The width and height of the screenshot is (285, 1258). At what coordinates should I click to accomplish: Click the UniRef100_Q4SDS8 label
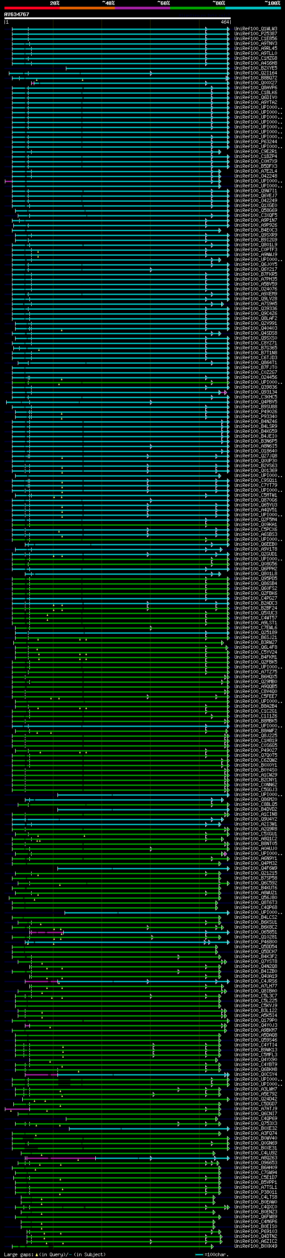point(255,333)
